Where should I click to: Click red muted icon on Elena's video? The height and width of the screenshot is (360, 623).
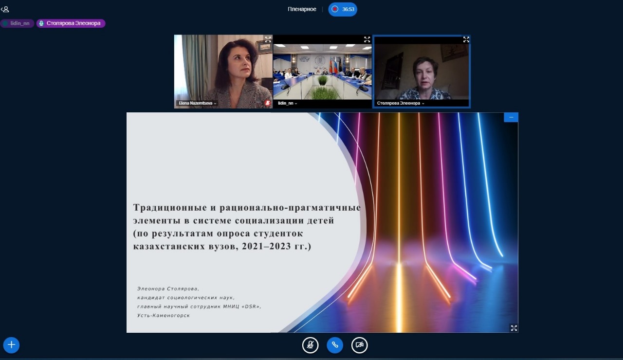pyautogui.click(x=267, y=103)
